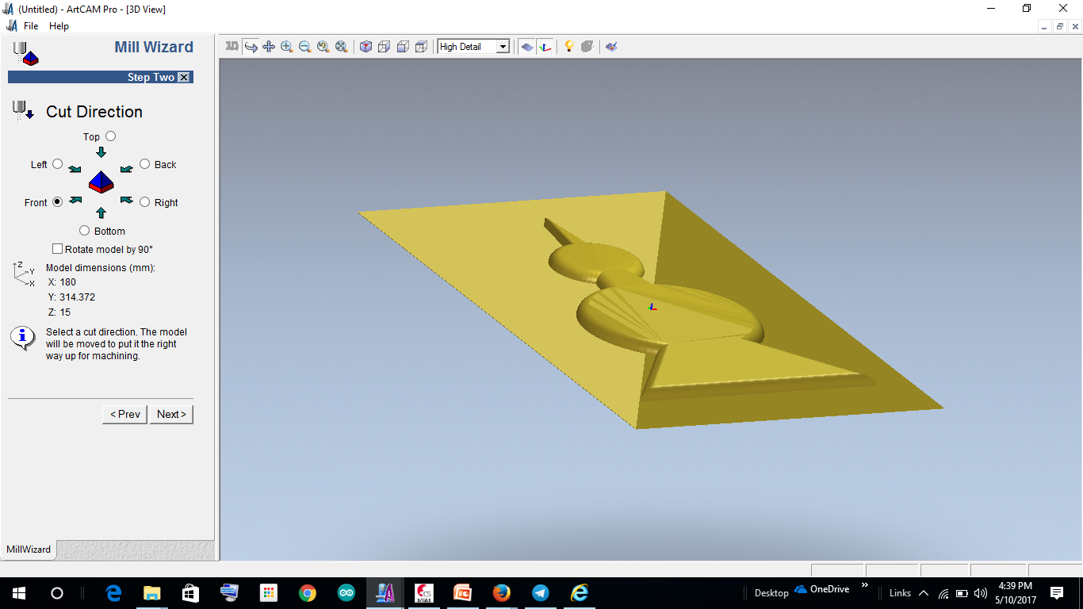
Task: Open Firefox from the taskbar
Action: click(x=501, y=593)
